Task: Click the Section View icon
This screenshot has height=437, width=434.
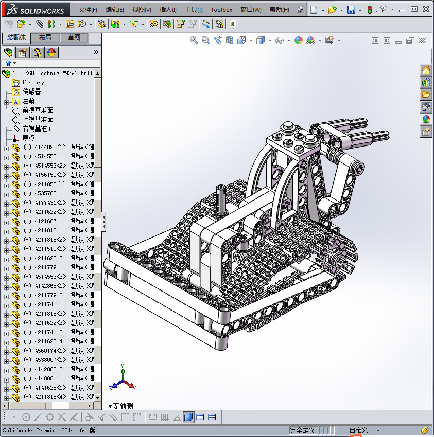Action: [230, 41]
